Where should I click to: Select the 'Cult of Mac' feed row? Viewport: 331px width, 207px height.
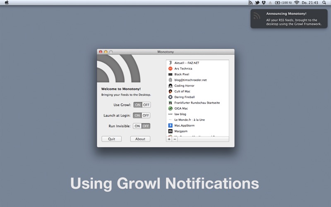tap(197, 91)
